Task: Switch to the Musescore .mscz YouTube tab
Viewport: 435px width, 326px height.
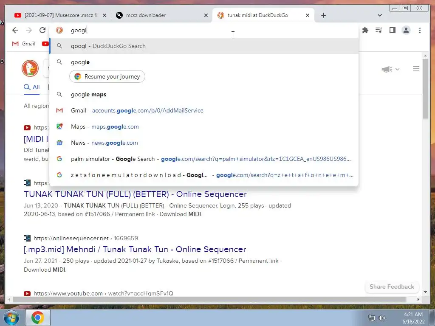Action: (57, 15)
